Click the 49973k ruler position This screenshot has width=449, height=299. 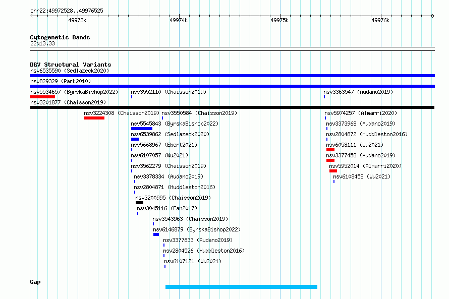point(77,20)
